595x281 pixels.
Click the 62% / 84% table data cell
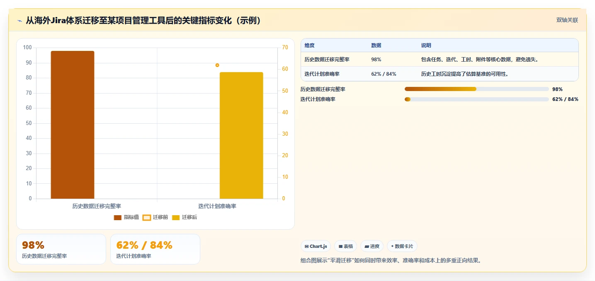pyautogui.click(x=384, y=74)
